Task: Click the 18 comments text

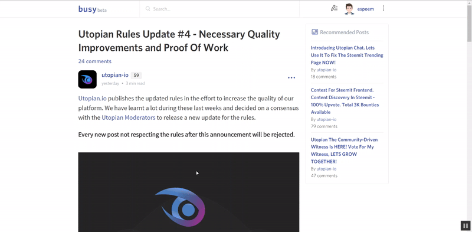Action: (323, 77)
